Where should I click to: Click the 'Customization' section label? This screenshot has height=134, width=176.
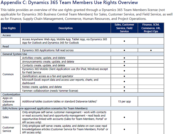[12, 94]
